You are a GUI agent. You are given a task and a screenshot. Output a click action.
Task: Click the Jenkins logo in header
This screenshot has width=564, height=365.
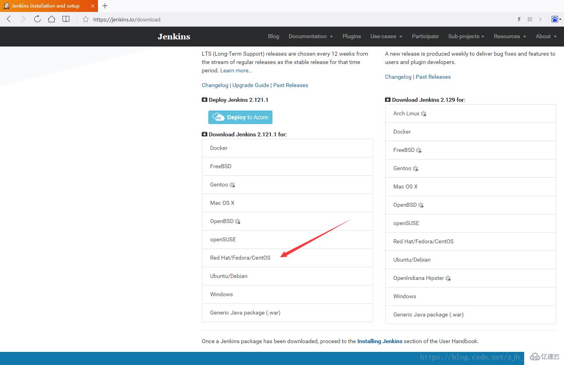coord(174,36)
